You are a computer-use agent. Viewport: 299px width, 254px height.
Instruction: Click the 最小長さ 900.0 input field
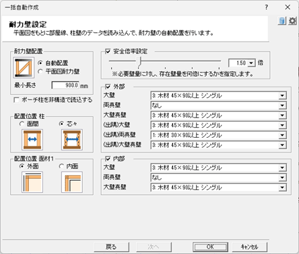[x=65, y=85]
